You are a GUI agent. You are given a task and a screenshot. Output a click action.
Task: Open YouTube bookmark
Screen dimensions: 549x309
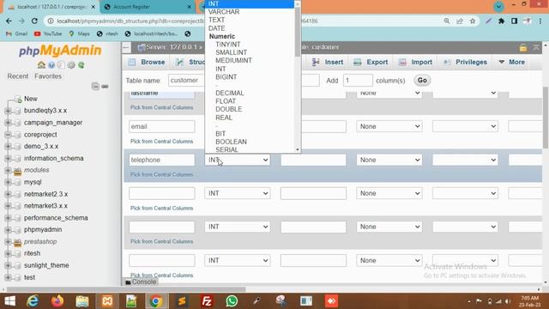(x=48, y=33)
